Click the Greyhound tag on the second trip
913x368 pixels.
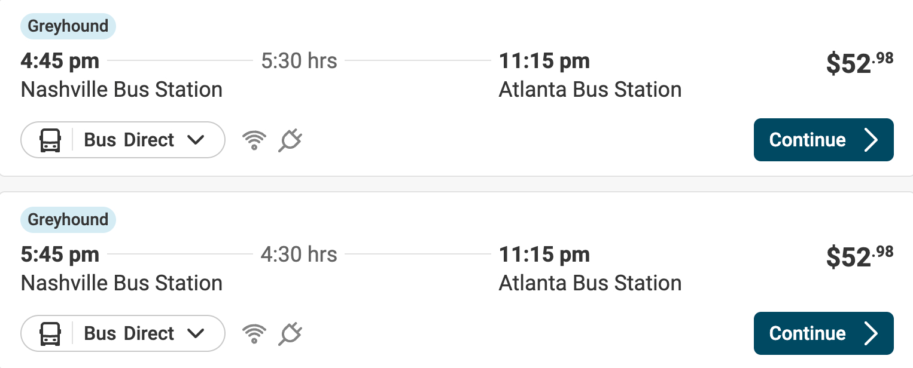[x=68, y=220]
